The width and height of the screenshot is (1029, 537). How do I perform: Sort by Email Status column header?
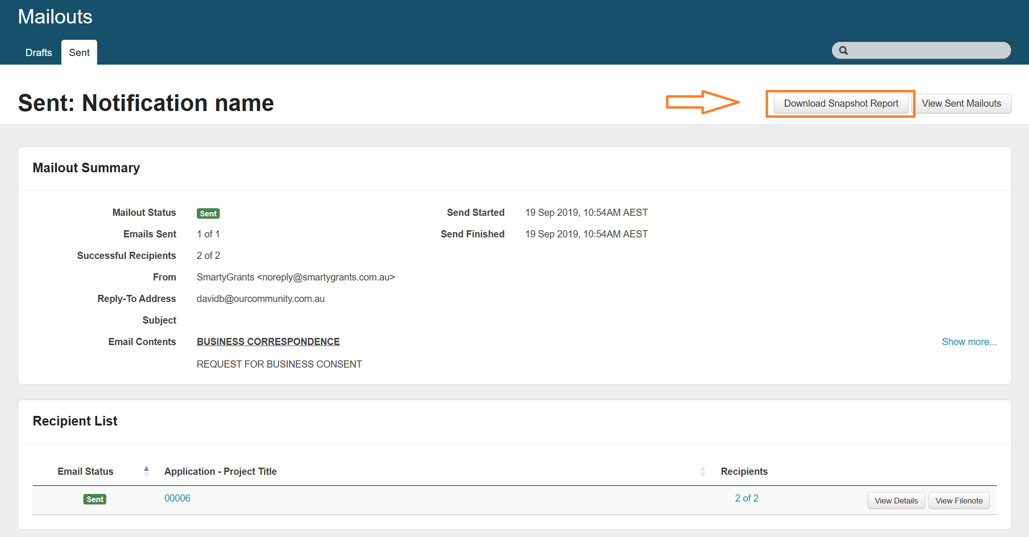point(85,471)
